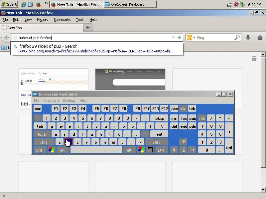Viewport: 266px width, 199px height.
Task: Click the del key
Action: (x=174, y=126)
